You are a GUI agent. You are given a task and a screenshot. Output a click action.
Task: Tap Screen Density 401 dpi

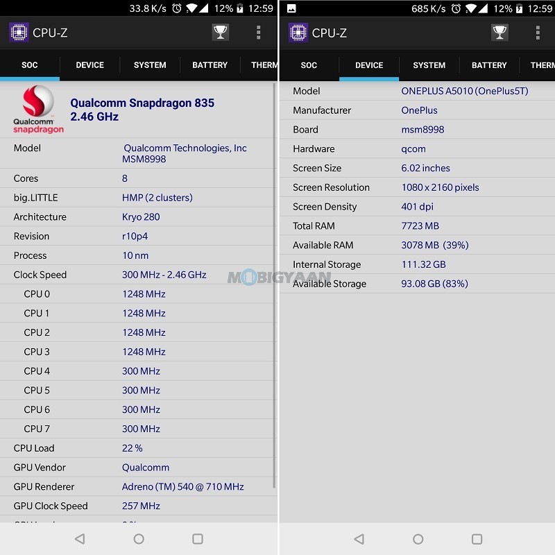click(x=418, y=207)
